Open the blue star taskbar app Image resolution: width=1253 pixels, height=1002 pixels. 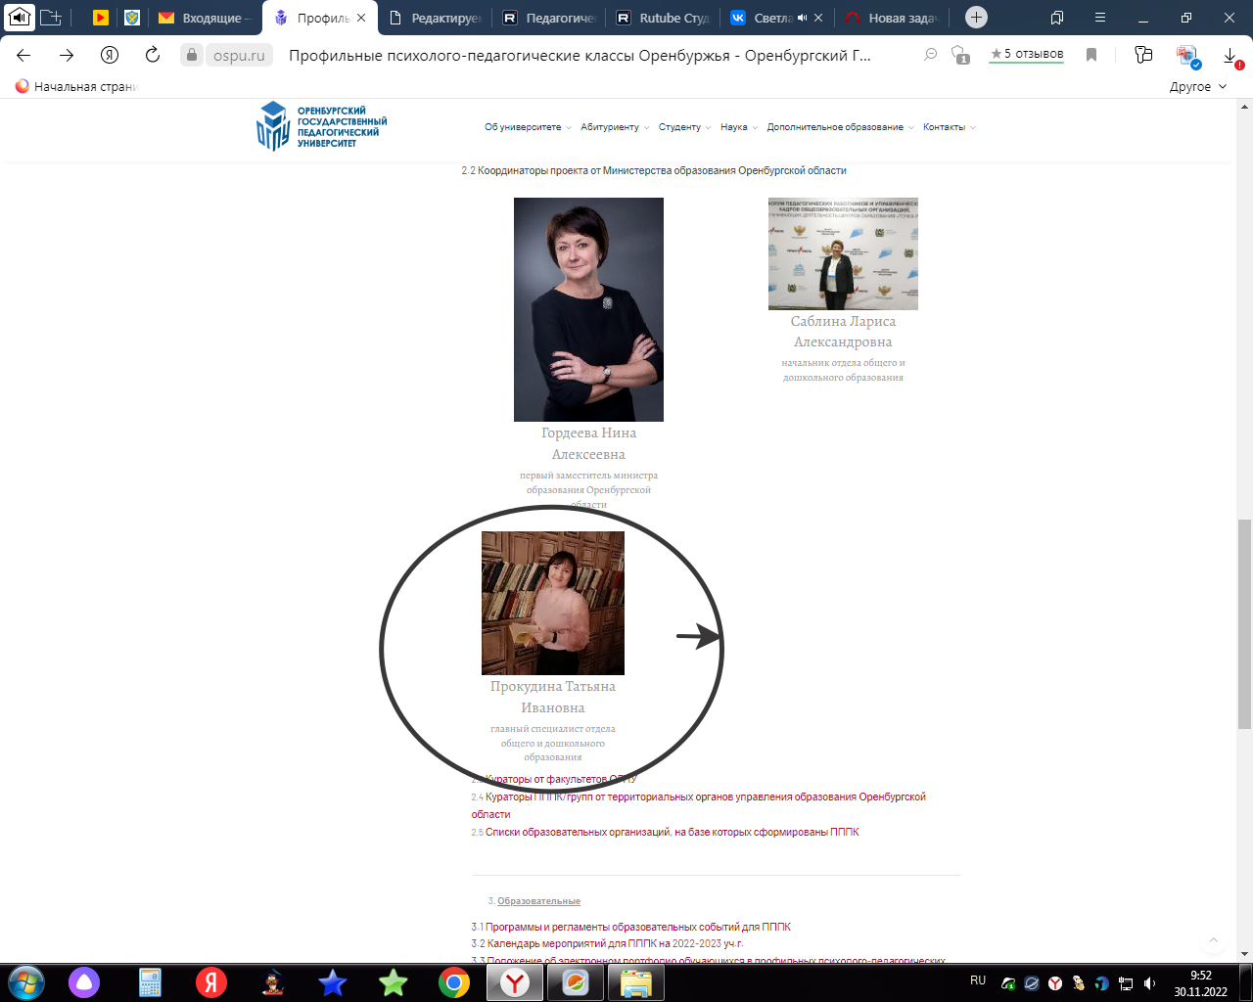point(333,982)
